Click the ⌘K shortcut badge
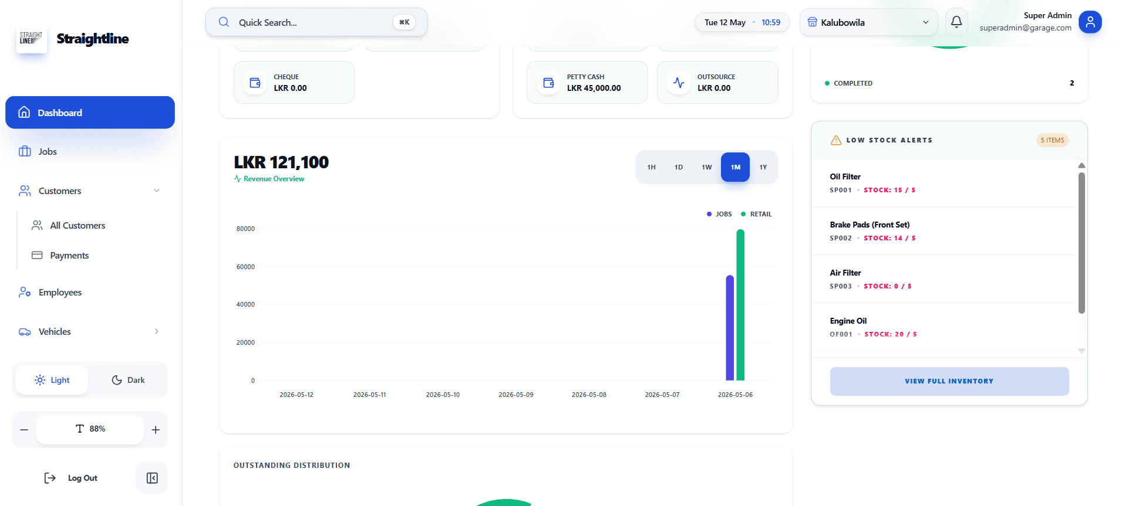 (404, 22)
